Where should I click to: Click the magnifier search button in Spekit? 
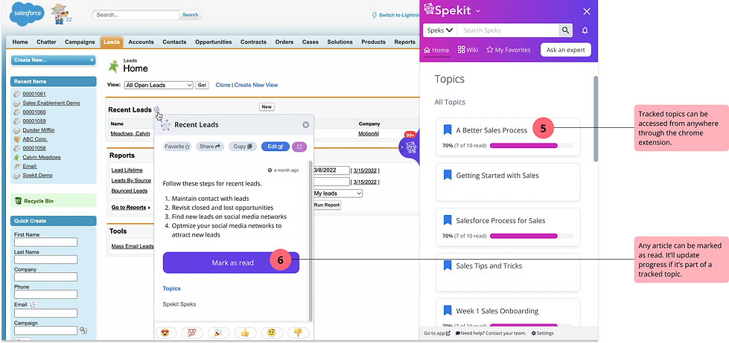tap(565, 31)
